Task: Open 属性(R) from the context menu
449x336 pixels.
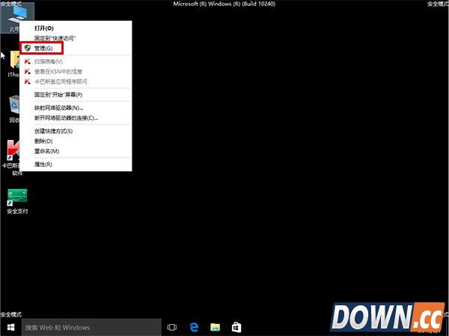Action: tap(43, 164)
